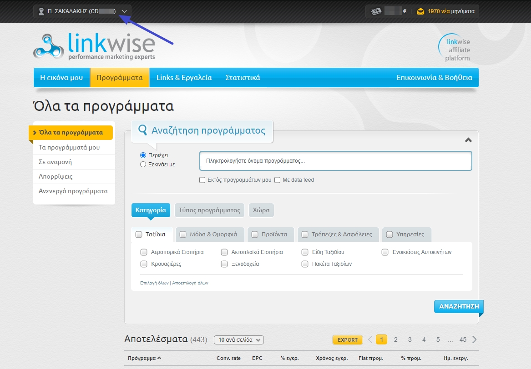This screenshot has height=369, width=531.
Task: Click the money balance icon
Action: [x=375, y=11]
